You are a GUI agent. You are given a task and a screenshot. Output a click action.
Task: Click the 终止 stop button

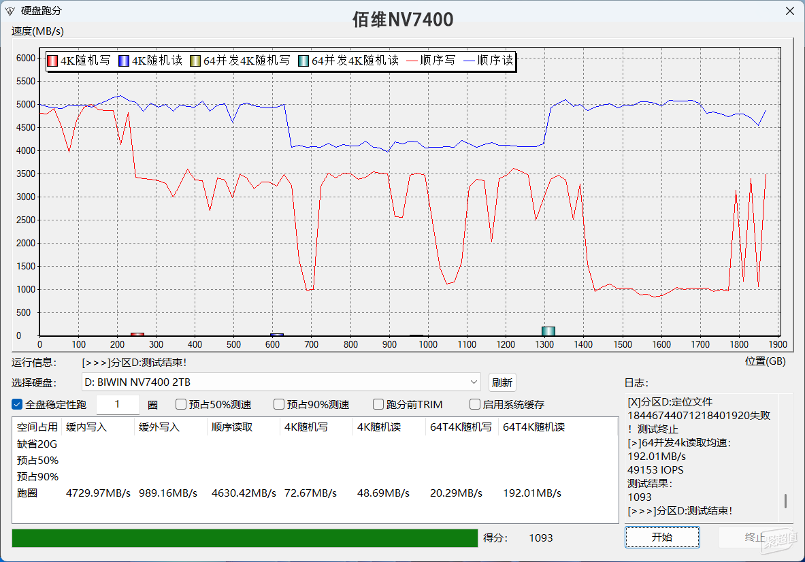pyautogui.click(x=755, y=538)
